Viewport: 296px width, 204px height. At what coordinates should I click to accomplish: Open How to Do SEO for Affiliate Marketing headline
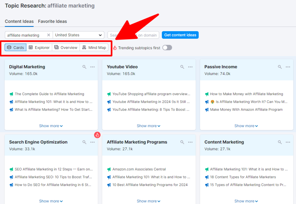click(53, 185)
